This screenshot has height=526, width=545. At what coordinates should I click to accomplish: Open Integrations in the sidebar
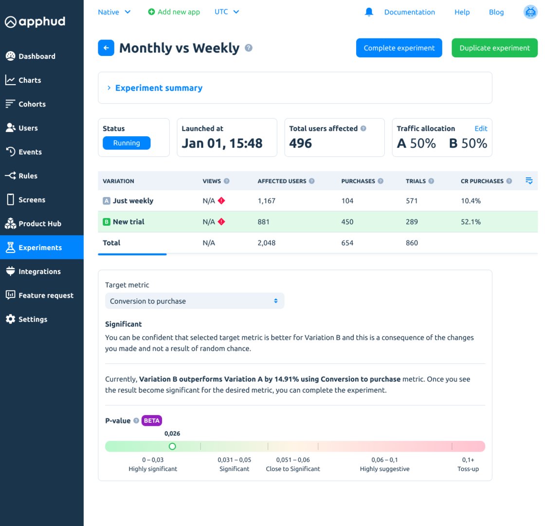[42, 271]
